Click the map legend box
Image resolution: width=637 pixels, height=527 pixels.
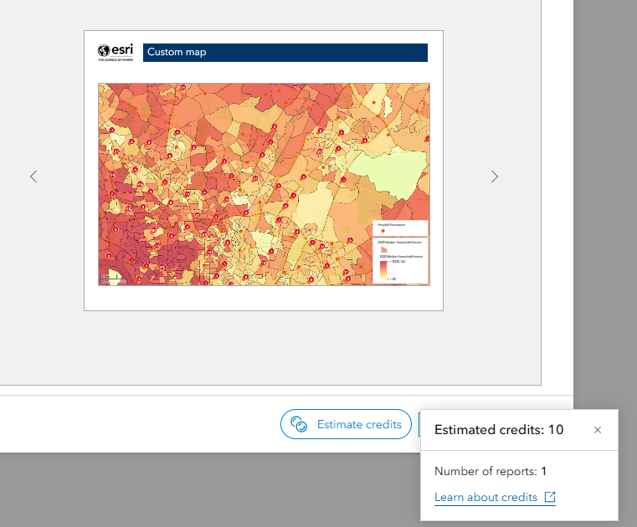tap(400, 252)
